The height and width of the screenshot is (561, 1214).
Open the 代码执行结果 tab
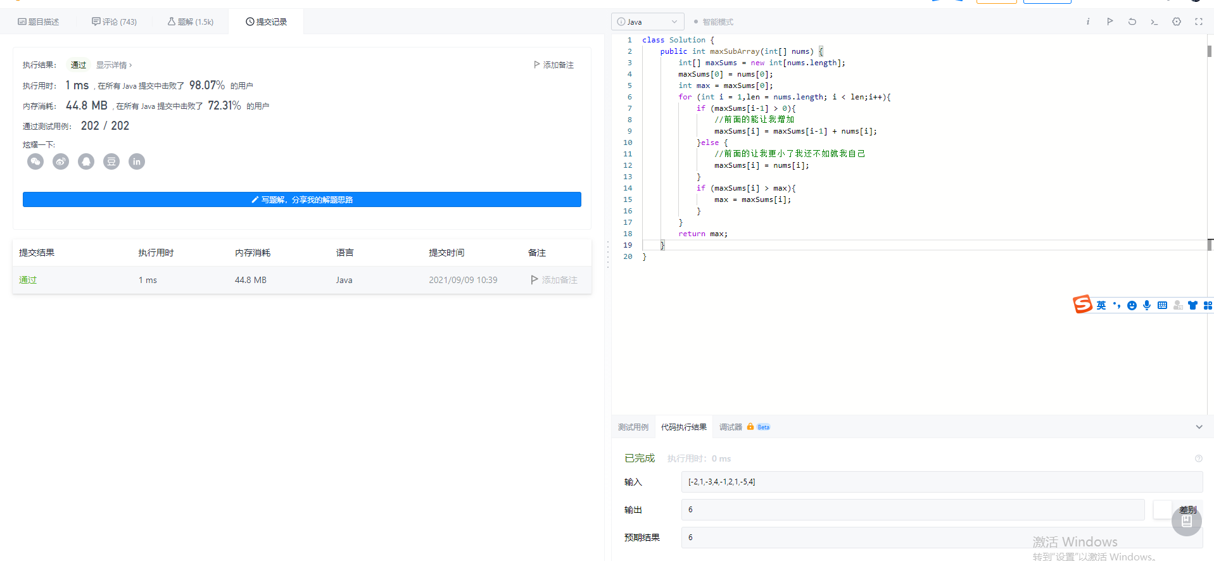tap(684, 427)
